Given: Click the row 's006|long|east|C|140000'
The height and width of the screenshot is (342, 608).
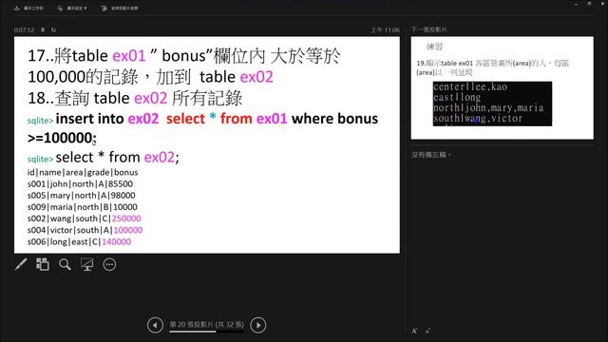Looking at the screenshot, I should tap(79, 241).
